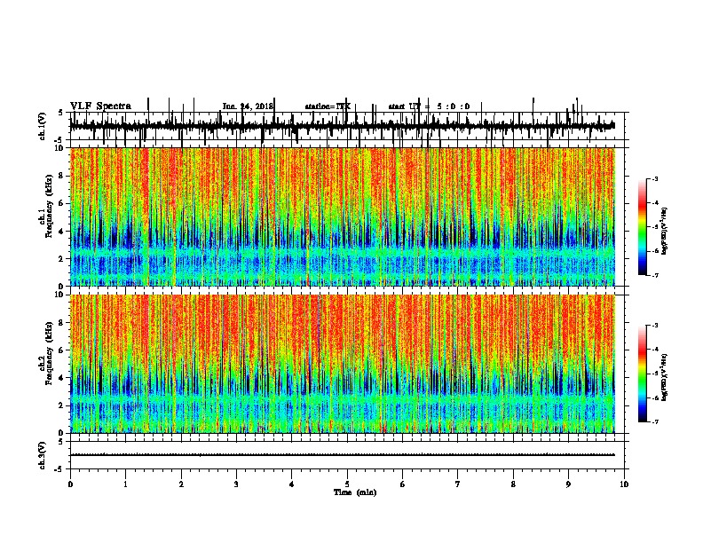The width and height of the screenshot is (703, 543).
Task: Click the ch.1 color bar log(PSD) label
Action: (664, 232)
